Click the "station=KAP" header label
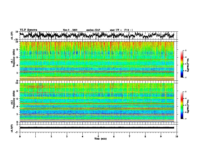Viewport: 199px width, 153px height. 93,30
